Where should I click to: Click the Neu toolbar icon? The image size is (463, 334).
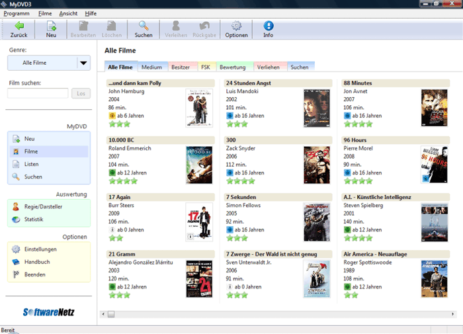[x=51, y=26]
